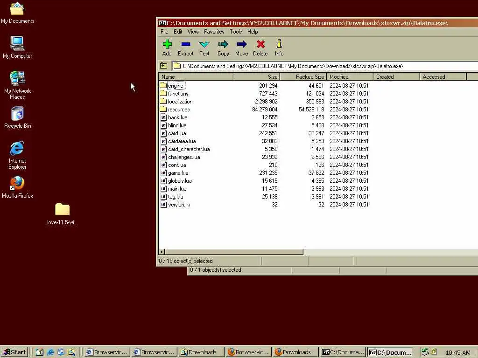Select the Move toolbar icon
This screenshot has width=478, height=358.
[x=241, y=48]
